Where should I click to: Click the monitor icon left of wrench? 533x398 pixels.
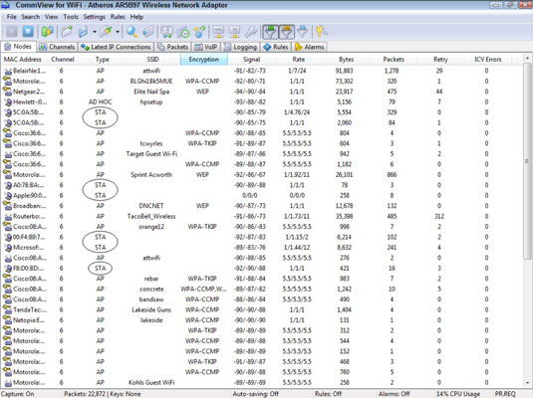tap(234, 32)
